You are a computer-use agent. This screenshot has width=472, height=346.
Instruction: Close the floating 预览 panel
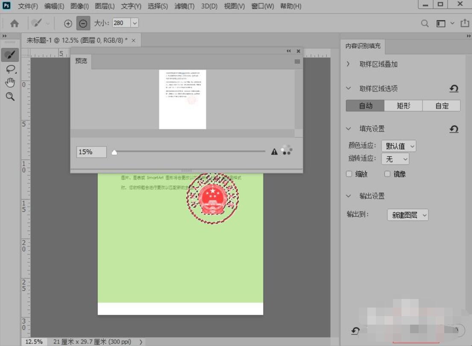click(x=298, y=51)
